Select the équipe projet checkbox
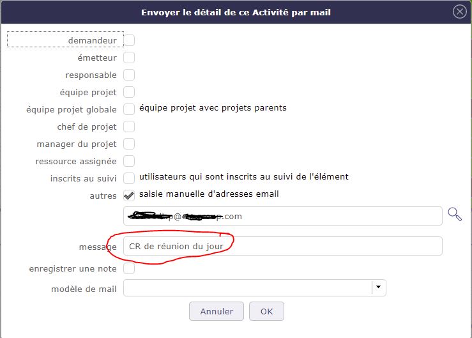This screenshot has width=472, height=338. click(129, 92)
